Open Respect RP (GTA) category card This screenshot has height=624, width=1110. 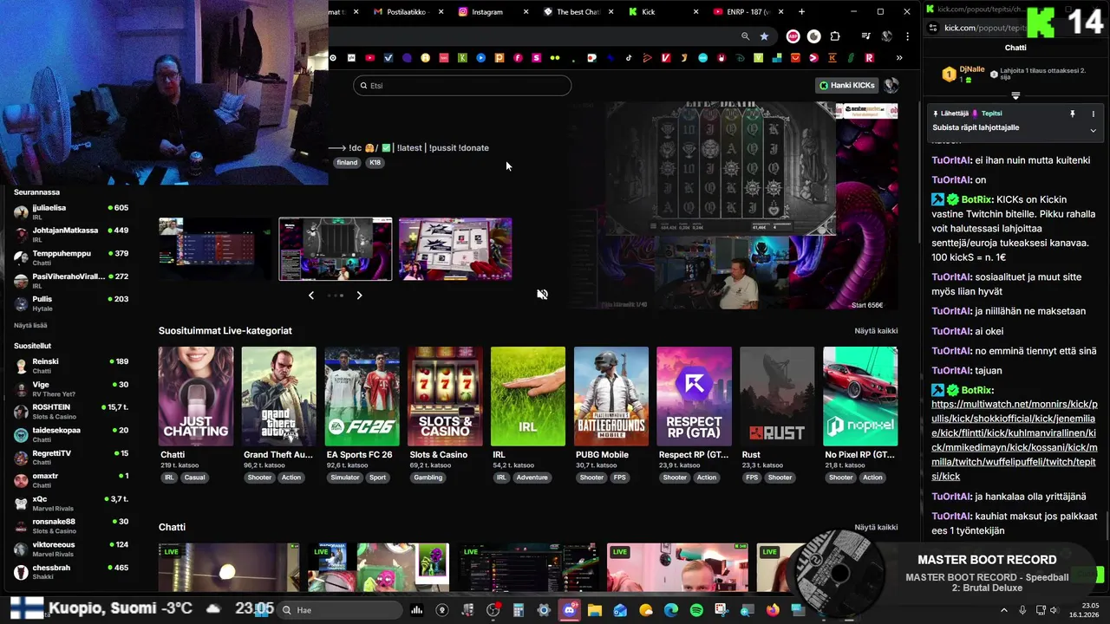tap(694, 397)
